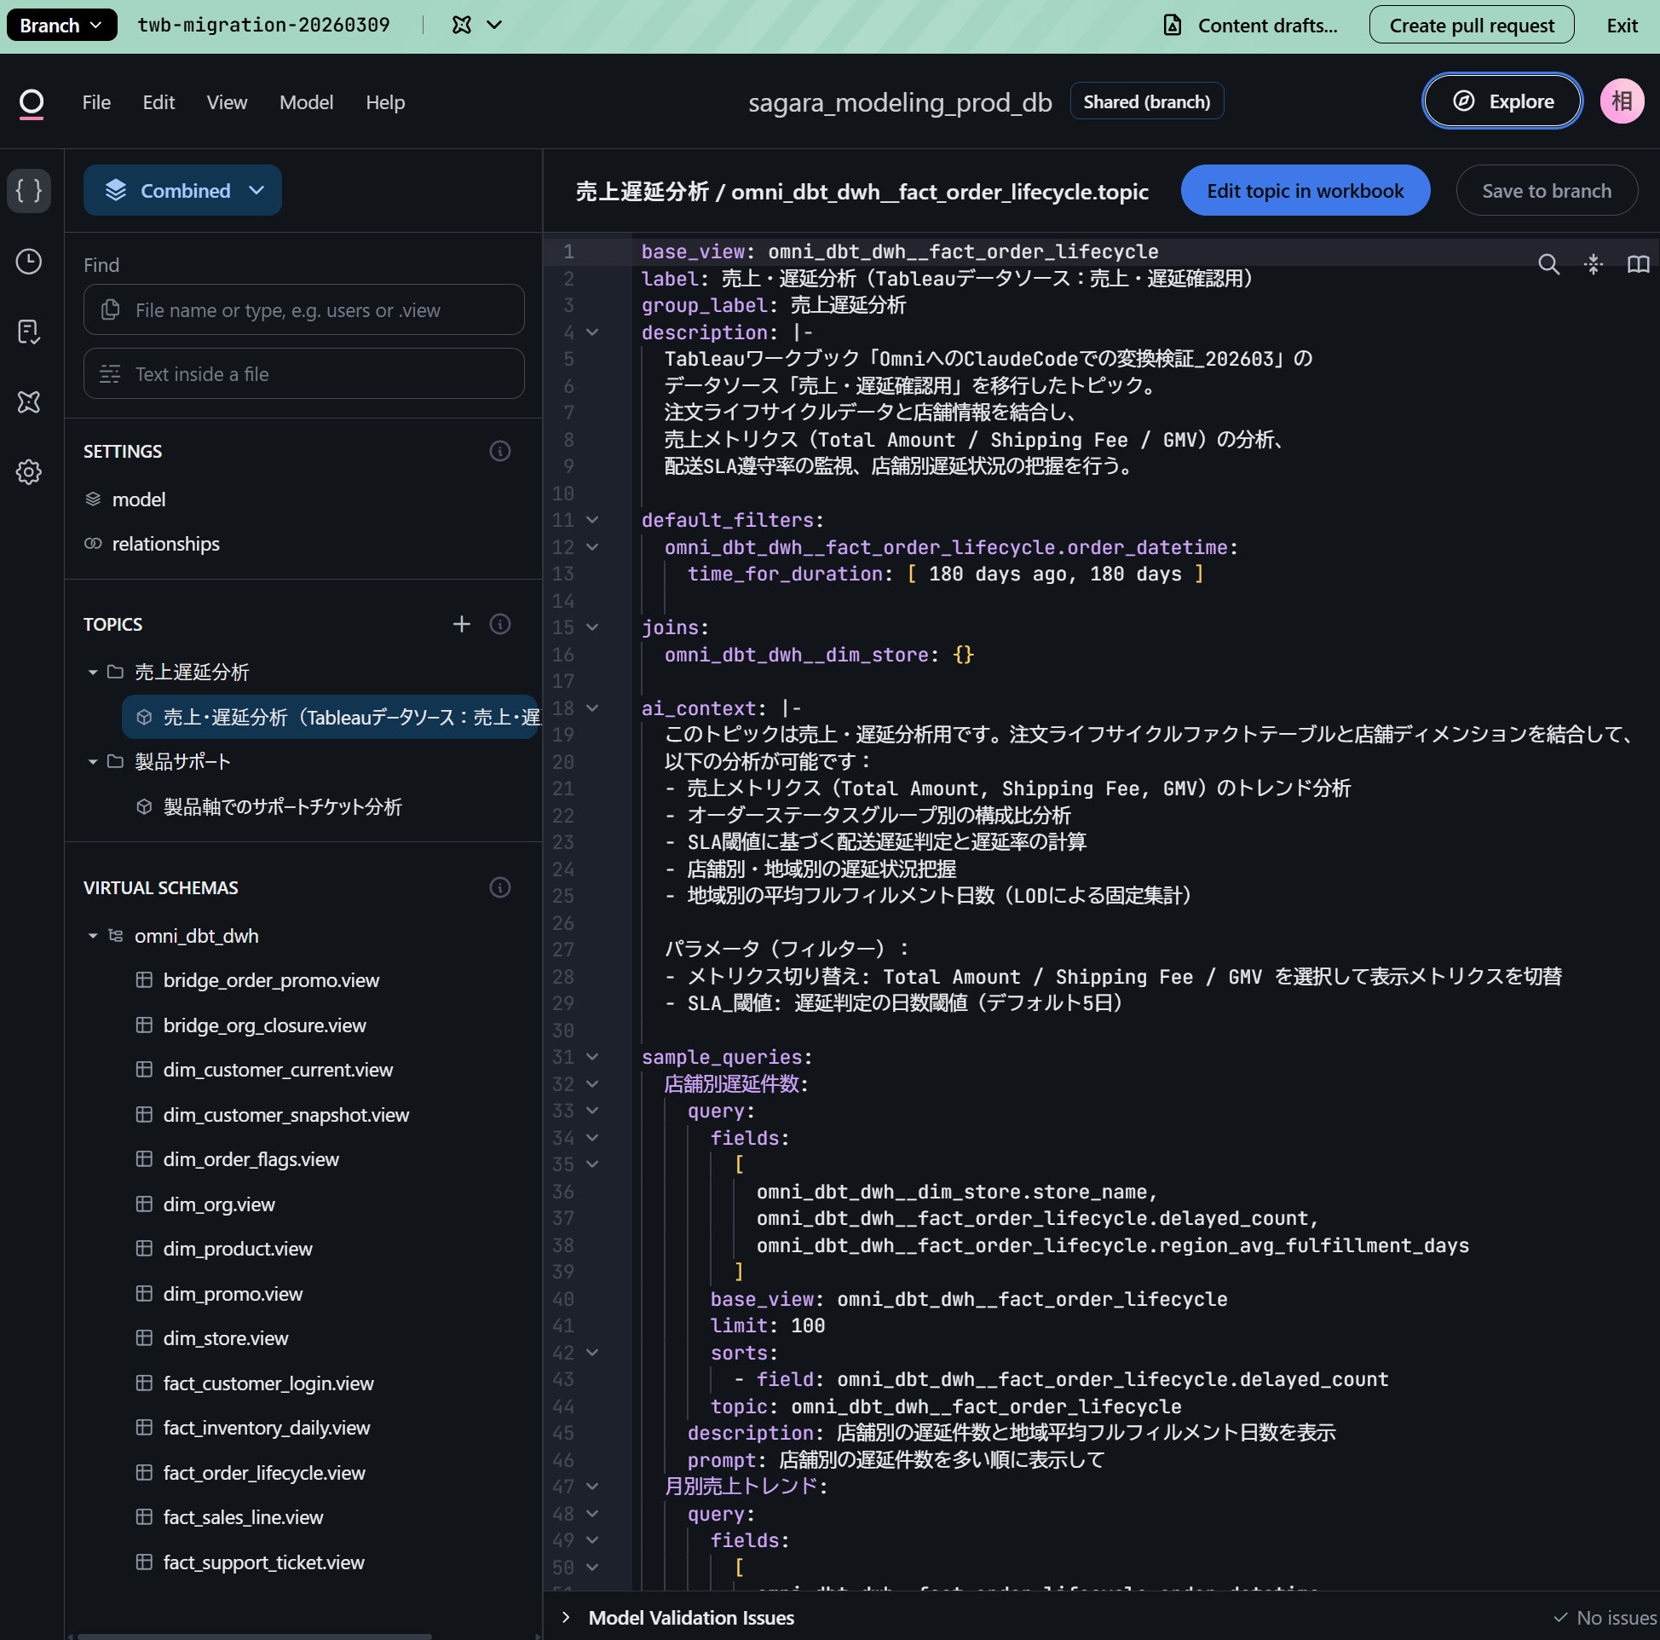Click the search magnifier icon in editor
The width and height of the screenshot is (1660, 1640).
(x=1548, y=264)
